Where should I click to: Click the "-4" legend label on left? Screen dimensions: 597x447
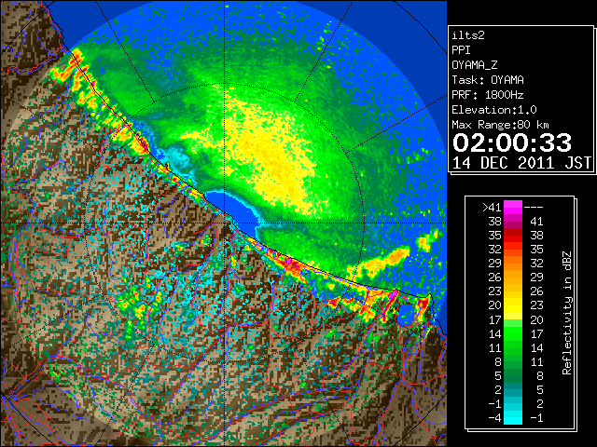click(494, 418)
